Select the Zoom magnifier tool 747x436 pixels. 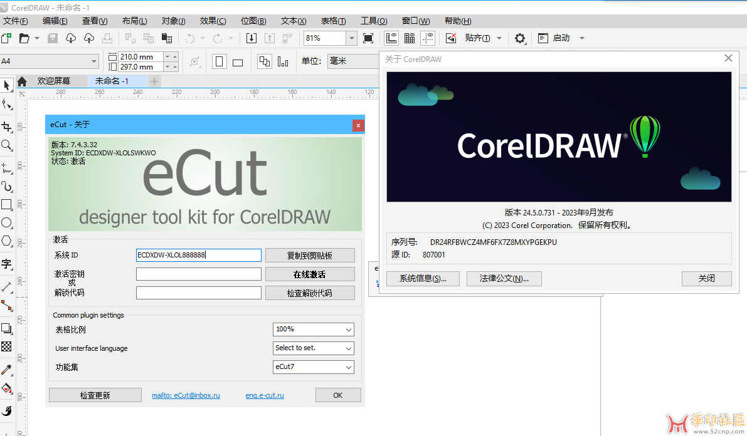[7, 145]
